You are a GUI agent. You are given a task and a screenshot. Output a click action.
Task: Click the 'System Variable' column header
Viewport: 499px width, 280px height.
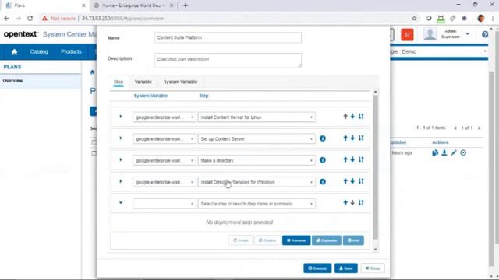[x=150, y=96]
